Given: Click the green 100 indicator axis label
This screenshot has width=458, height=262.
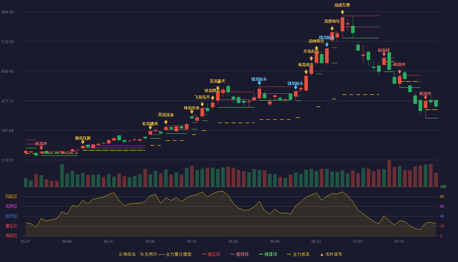Looking at the screenshot, I should (443, 187).
